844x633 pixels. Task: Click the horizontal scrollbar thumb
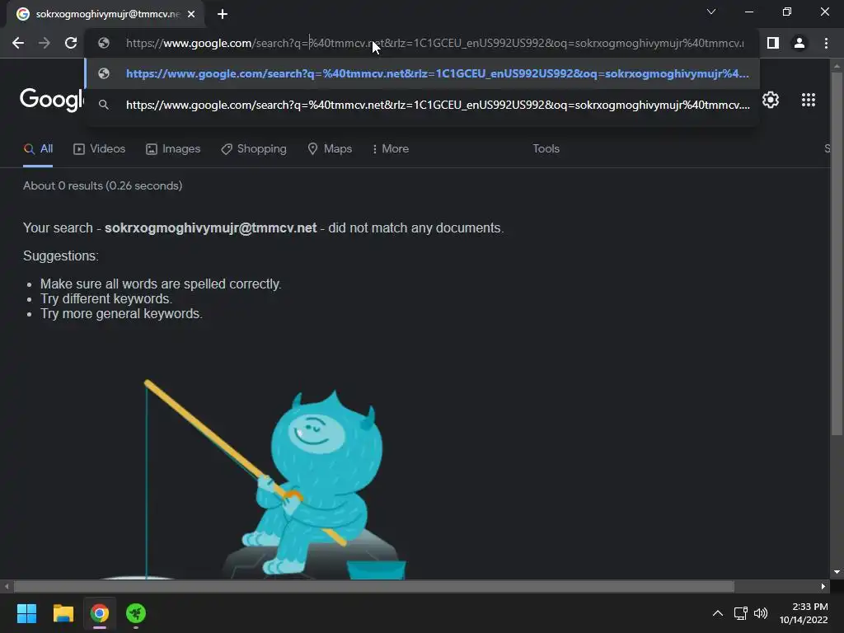(374, 586)
